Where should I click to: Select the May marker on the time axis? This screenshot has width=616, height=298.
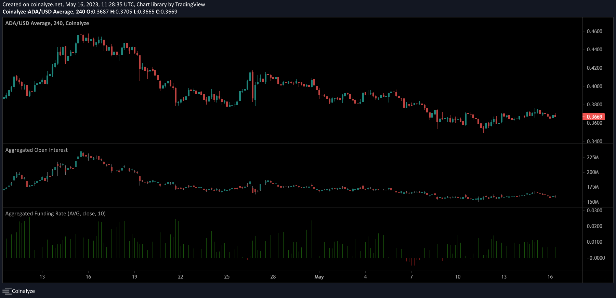pyautogui.click(x=319, y=277)
